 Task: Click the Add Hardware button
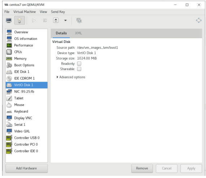coord(27,168)
